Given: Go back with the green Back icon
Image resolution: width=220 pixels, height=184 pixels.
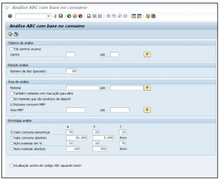Looking at the screenshot, I should (x=69, y=16).
